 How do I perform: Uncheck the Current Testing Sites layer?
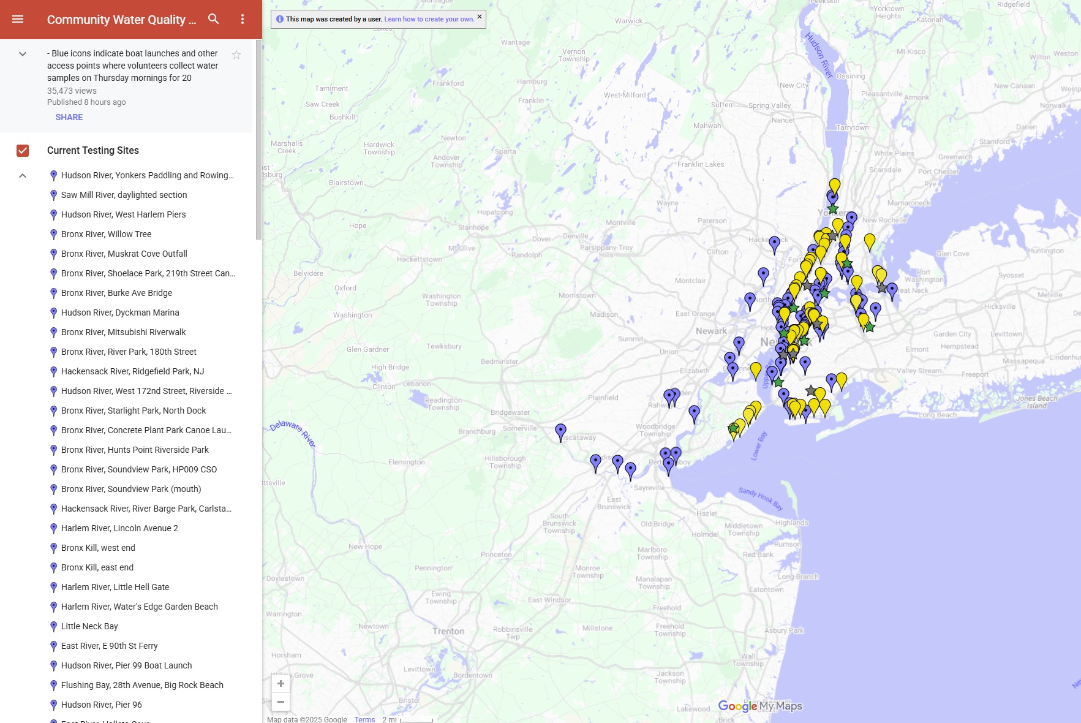(x=23, y=151)
